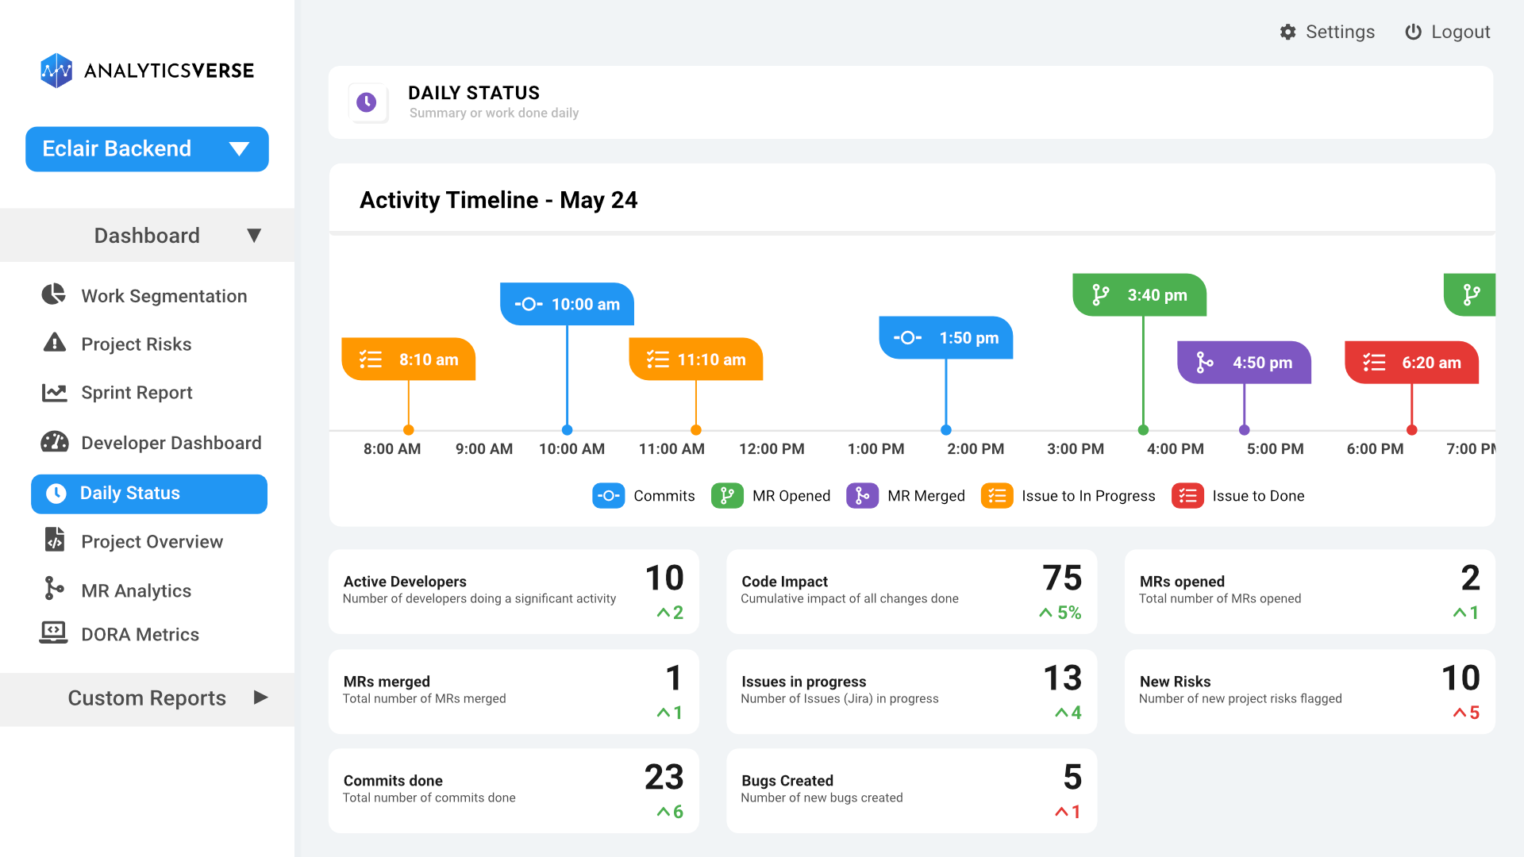Expand the Dashboard menu in sidebar
Image resolution: width=1524 pixels, height=857 pixels.
pyautogui.click(x=147, y=234)
